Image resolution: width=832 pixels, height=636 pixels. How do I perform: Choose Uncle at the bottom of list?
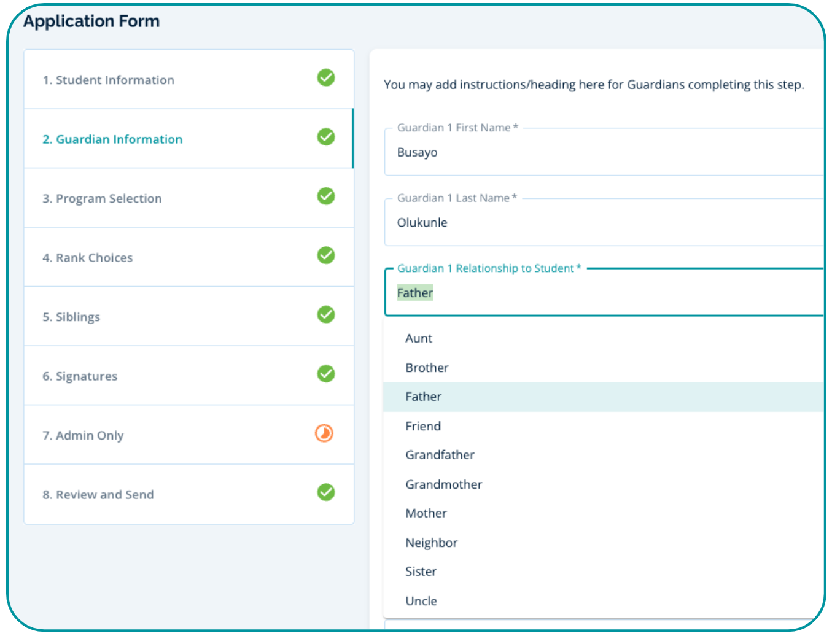(x=421, y=601)
